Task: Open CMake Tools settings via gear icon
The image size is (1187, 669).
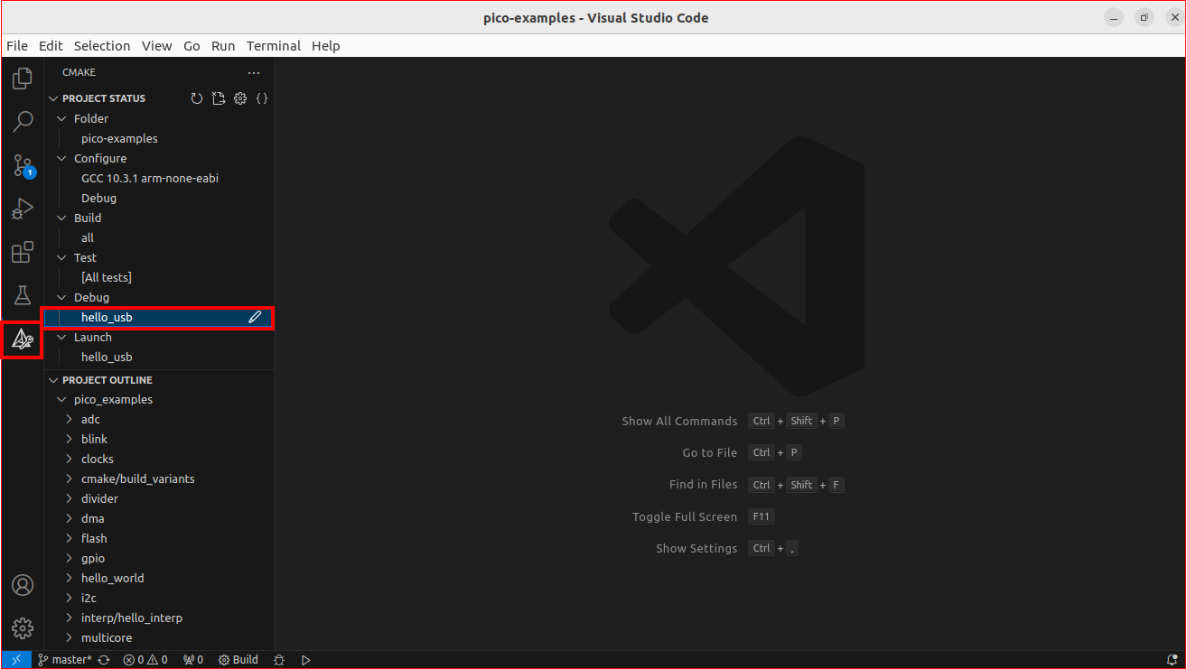Action: tap(239, 98)
